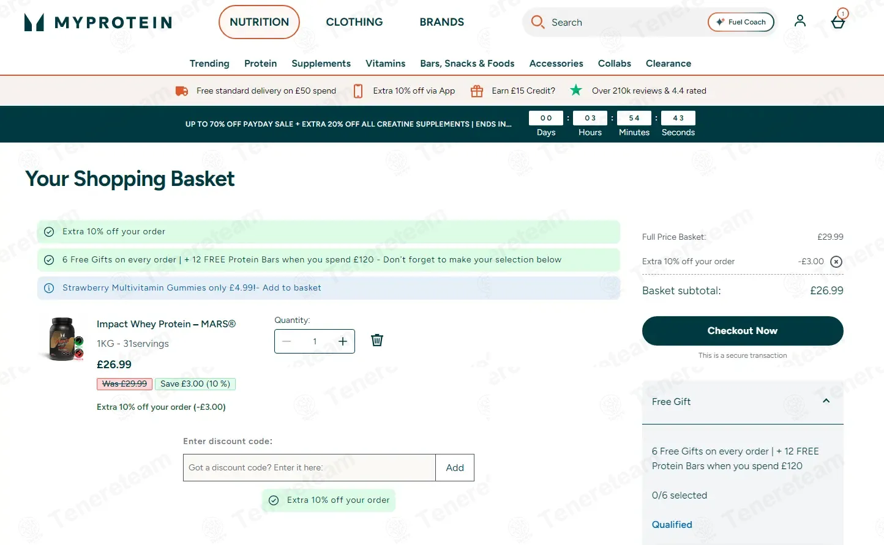This screenshot has height=545, width=884.
Task: Click the delivery truck icon
Action: (x=182, y=91)
